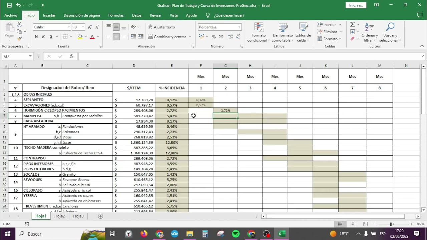Click Ajustar texto button
The image size is (427, 240).
161,27
